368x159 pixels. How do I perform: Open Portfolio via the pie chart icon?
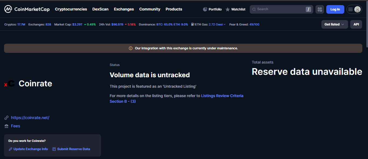pos(205,9)
